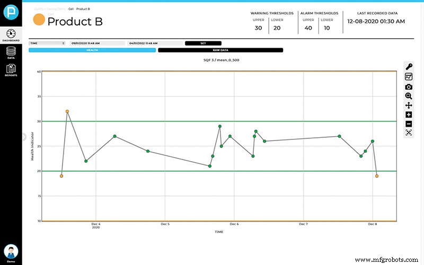
Task: Select green point at 24 between Dec 4 and 5
Action: [x=148, y=151]
